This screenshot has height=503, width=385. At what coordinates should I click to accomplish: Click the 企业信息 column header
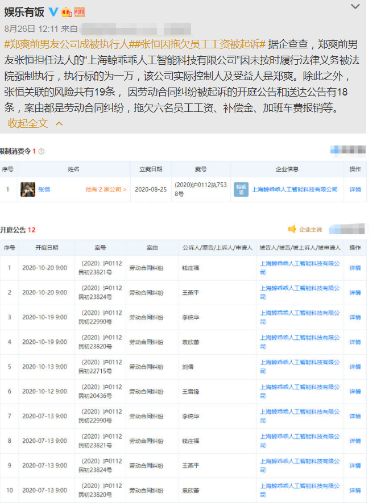point(287,169)
